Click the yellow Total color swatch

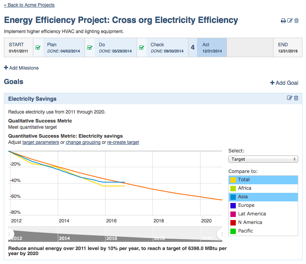(233, 180)
